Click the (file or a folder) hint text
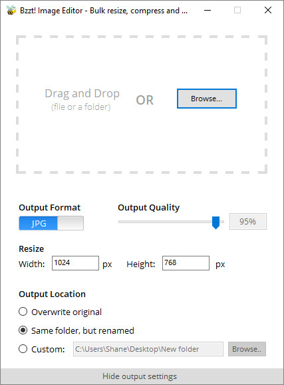 click(x=80, y=107)
